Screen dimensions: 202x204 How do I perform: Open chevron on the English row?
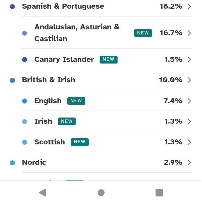pos(189,101)
